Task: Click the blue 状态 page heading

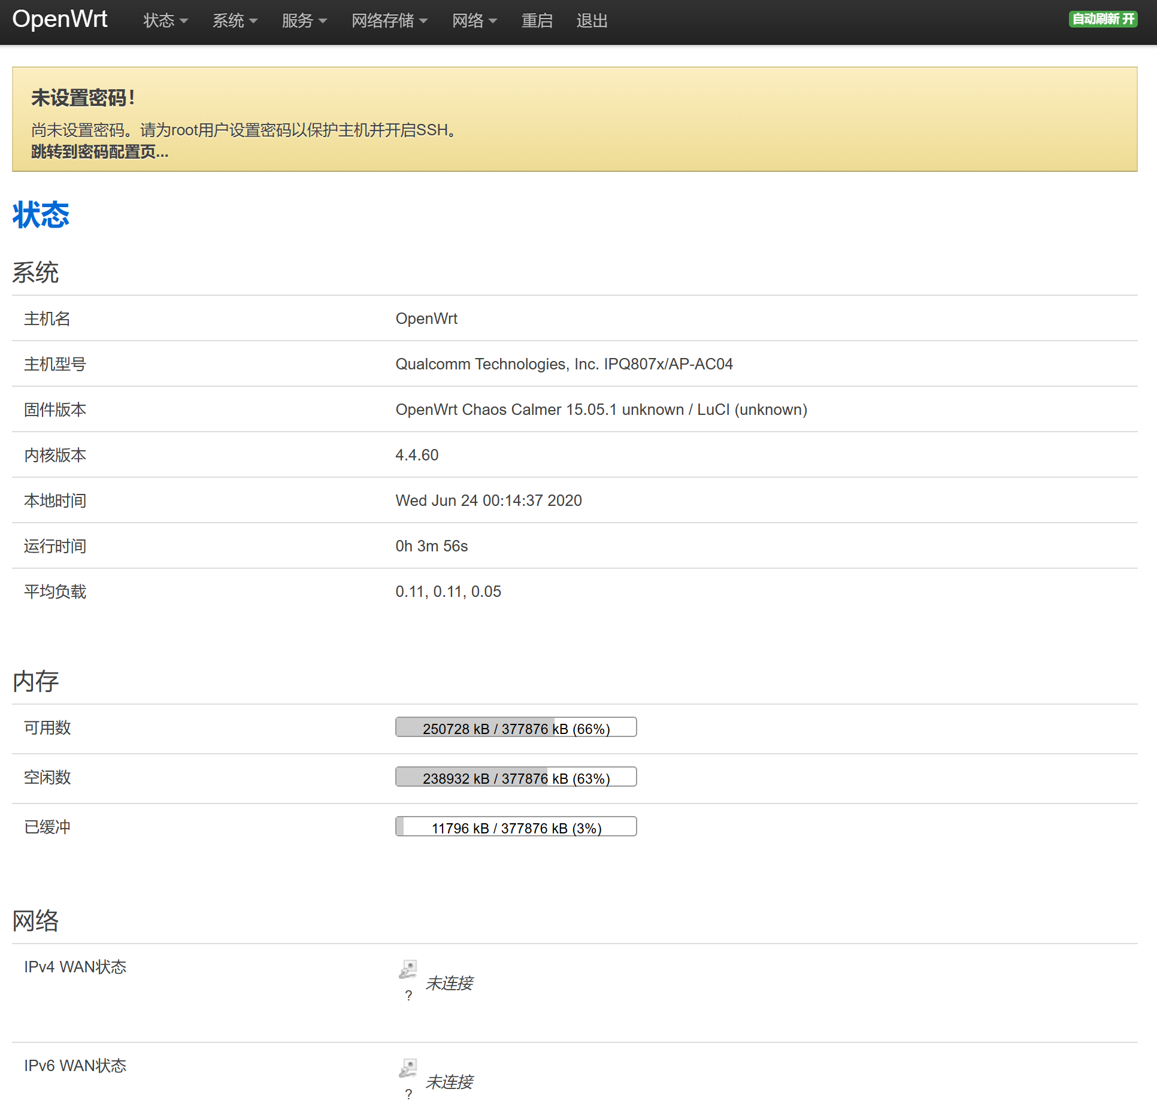Action: coord(41,214)
